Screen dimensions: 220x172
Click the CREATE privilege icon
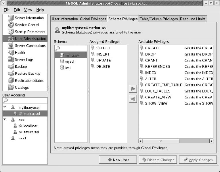pyautogui.click(x=141, y=48)
